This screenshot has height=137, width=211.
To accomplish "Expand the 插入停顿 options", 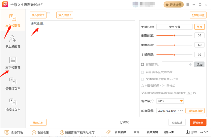I will pyautogui.click(x=65, y=15).
